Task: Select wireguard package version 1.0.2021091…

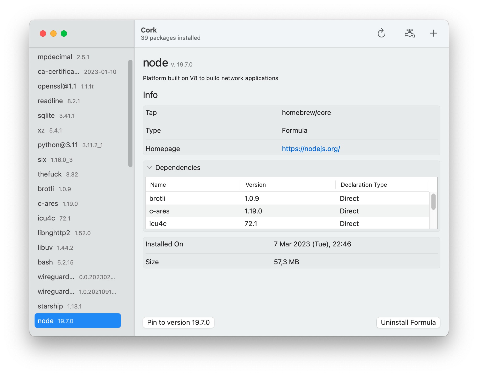Action: (78, 291)
